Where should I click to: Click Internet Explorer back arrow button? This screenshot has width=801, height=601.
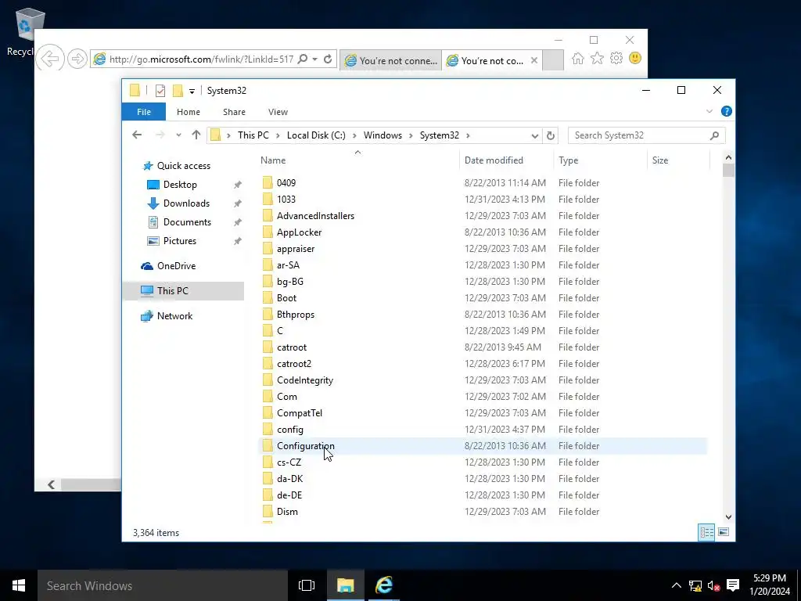(x=50, y=59)
